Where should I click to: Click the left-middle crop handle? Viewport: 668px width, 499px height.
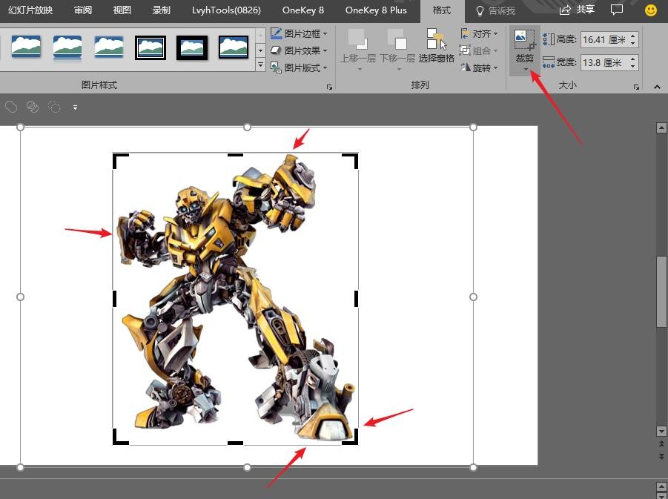[x=114, y=299]
